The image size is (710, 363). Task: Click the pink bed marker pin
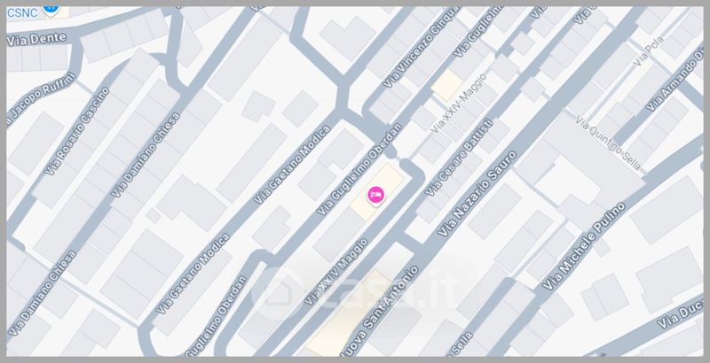[375, 196]
